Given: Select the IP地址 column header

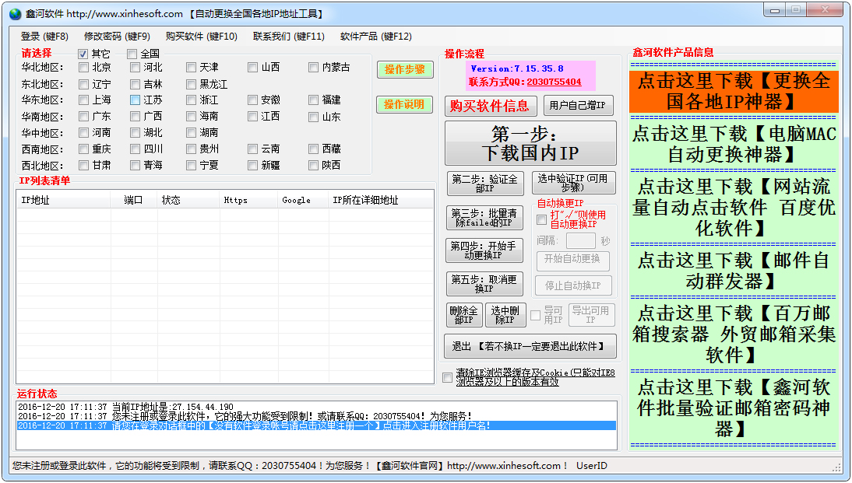Looking at the screenshot, I should click(62, 199).
